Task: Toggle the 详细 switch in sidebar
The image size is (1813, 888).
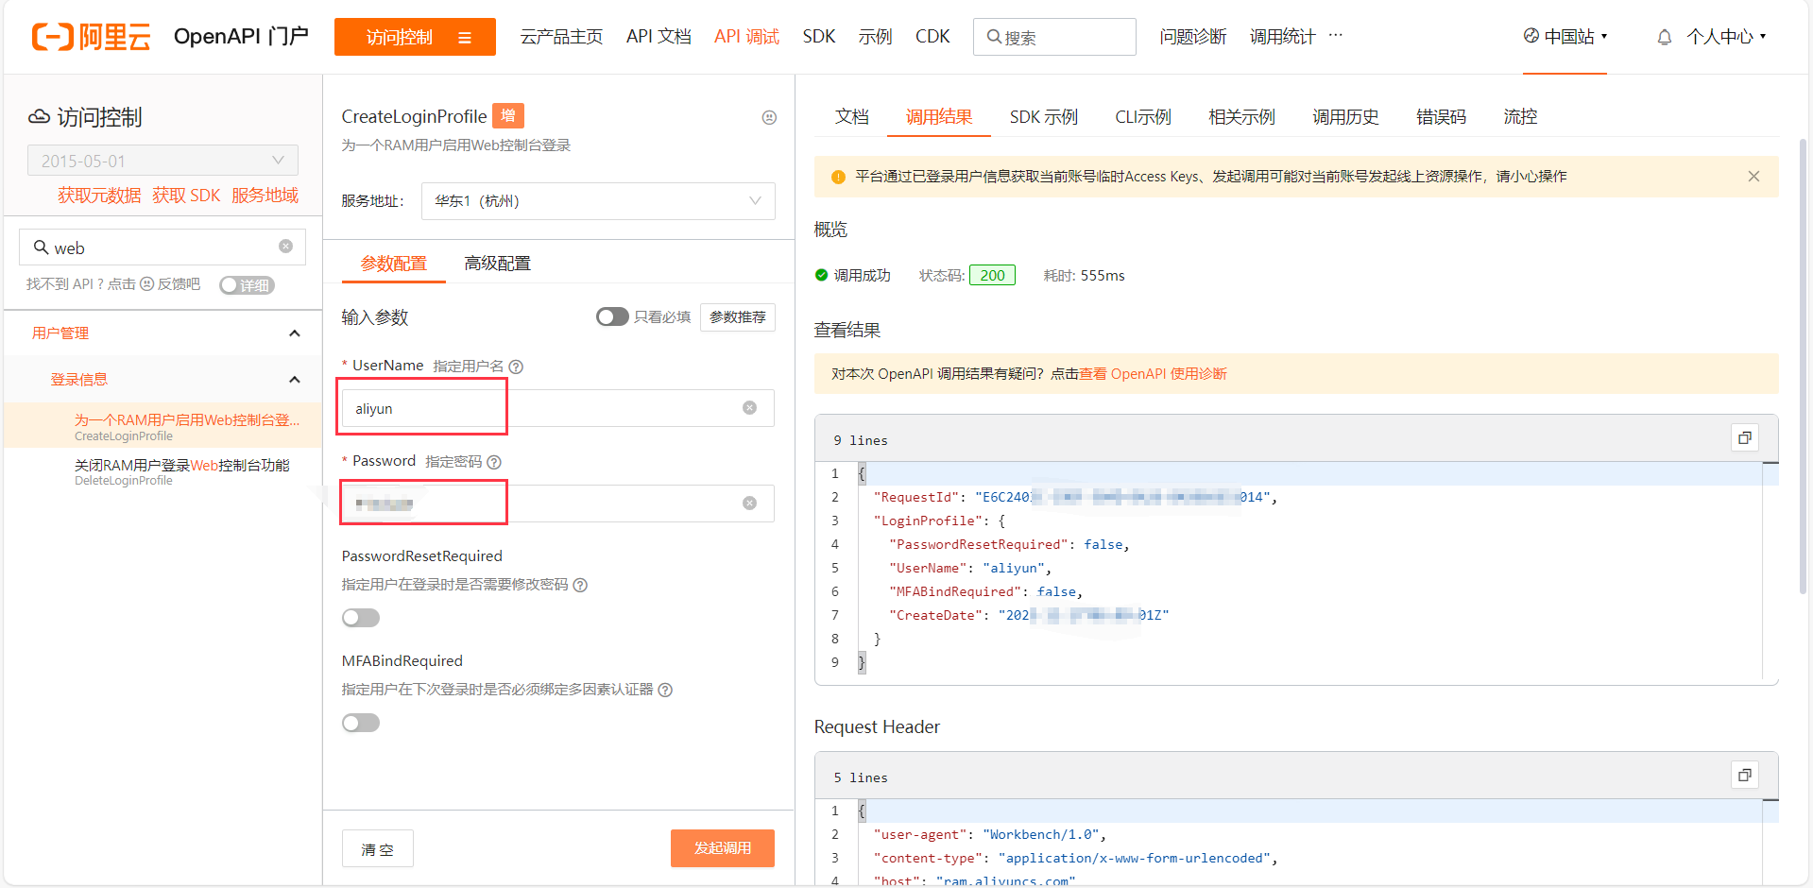Action: 247,285
